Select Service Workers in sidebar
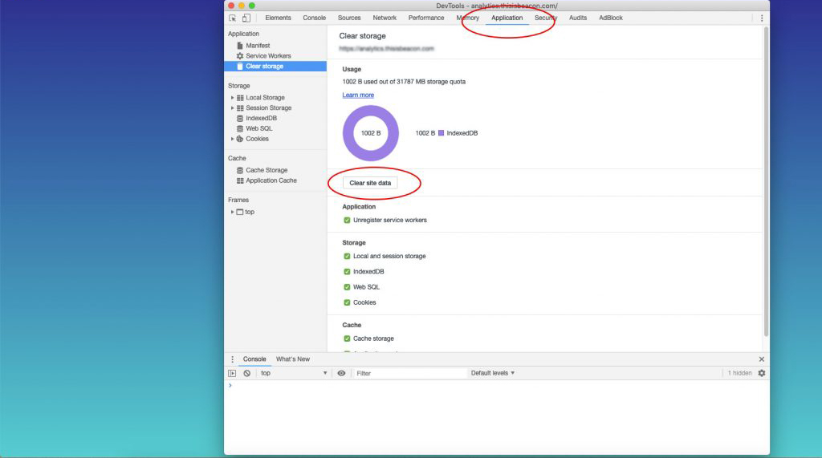 tap(268, 56)
